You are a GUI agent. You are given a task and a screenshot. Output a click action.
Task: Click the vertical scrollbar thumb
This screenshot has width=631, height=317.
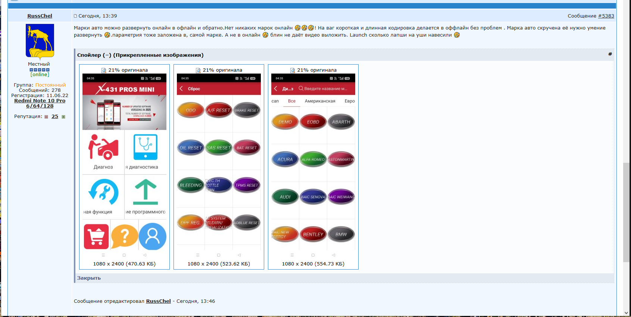click(x=626, y=212)
